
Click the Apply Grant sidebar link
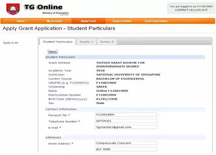coord(10,43)
